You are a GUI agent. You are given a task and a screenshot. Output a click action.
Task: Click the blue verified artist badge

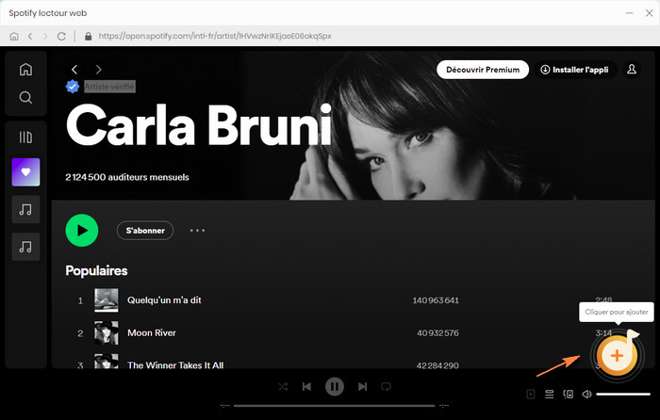[x=73, y=87]
